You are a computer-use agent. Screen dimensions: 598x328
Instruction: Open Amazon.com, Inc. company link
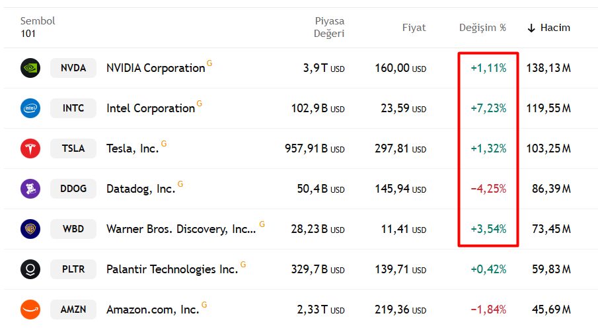(153, 310)
